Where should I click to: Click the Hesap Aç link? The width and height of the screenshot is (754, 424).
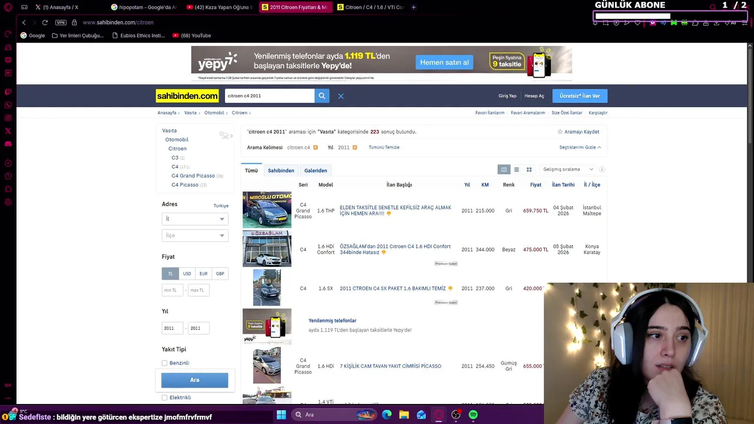coord(534,96)
